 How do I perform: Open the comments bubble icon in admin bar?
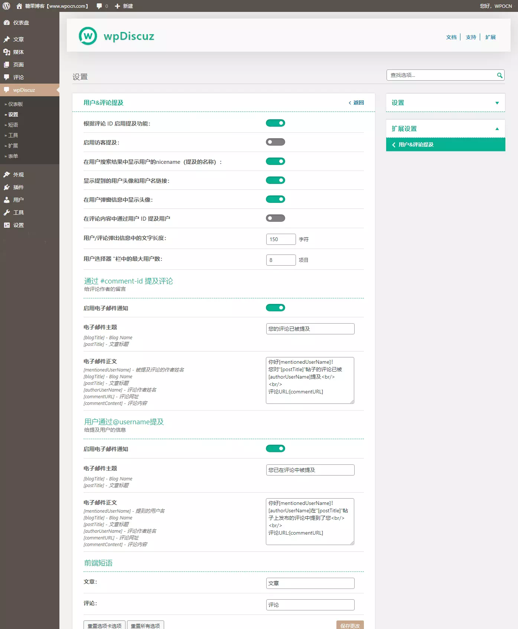pos(99,6)
